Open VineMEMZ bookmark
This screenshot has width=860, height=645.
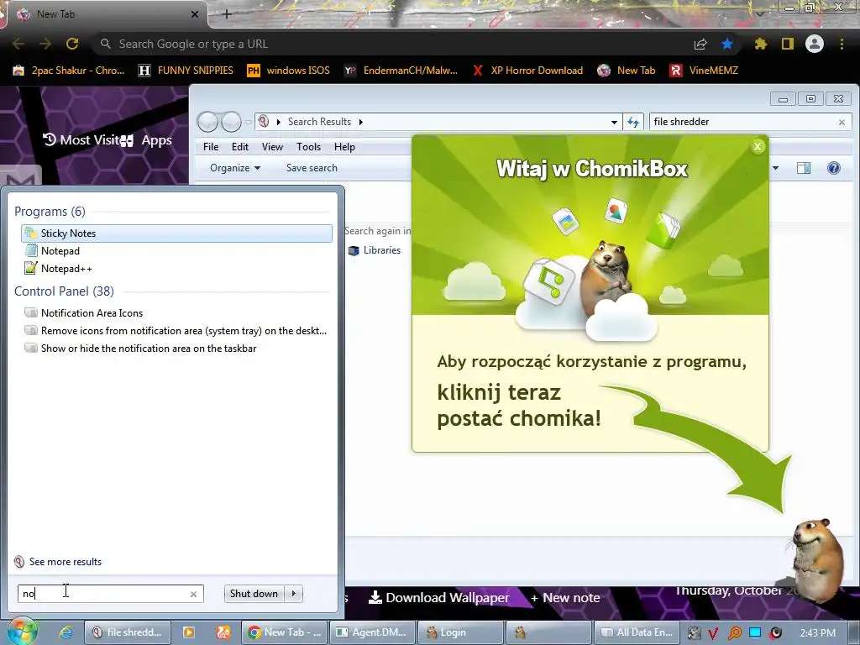tap(705, 71)
